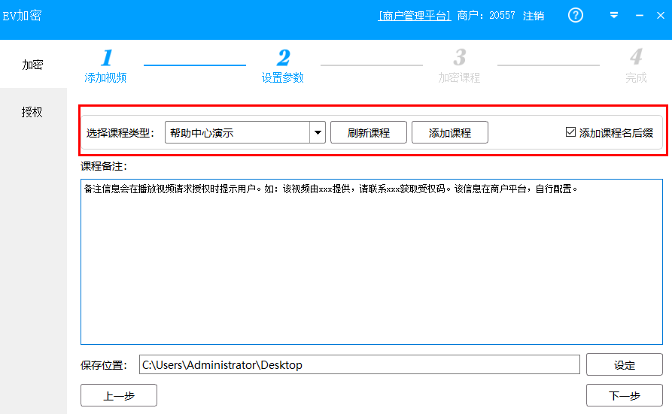This screenshot has width=672, height=414.
Task: Click into the 课程备注 text area
Action: (x=372, y=261)
